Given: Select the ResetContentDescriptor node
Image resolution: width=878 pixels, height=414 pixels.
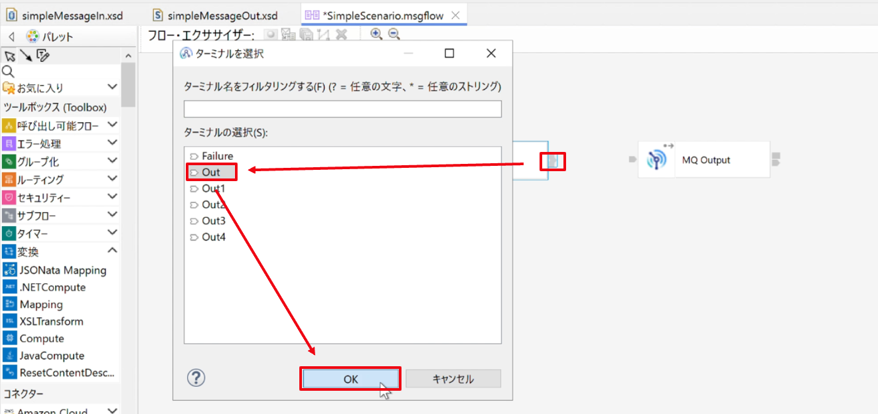Looking at the screenshot, I should tap(59, 373).
